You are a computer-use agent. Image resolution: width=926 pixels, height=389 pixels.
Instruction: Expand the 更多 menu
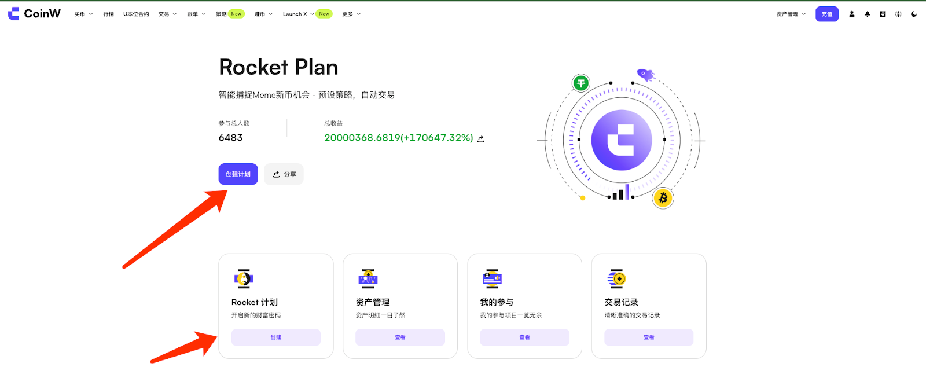[351, 14]
